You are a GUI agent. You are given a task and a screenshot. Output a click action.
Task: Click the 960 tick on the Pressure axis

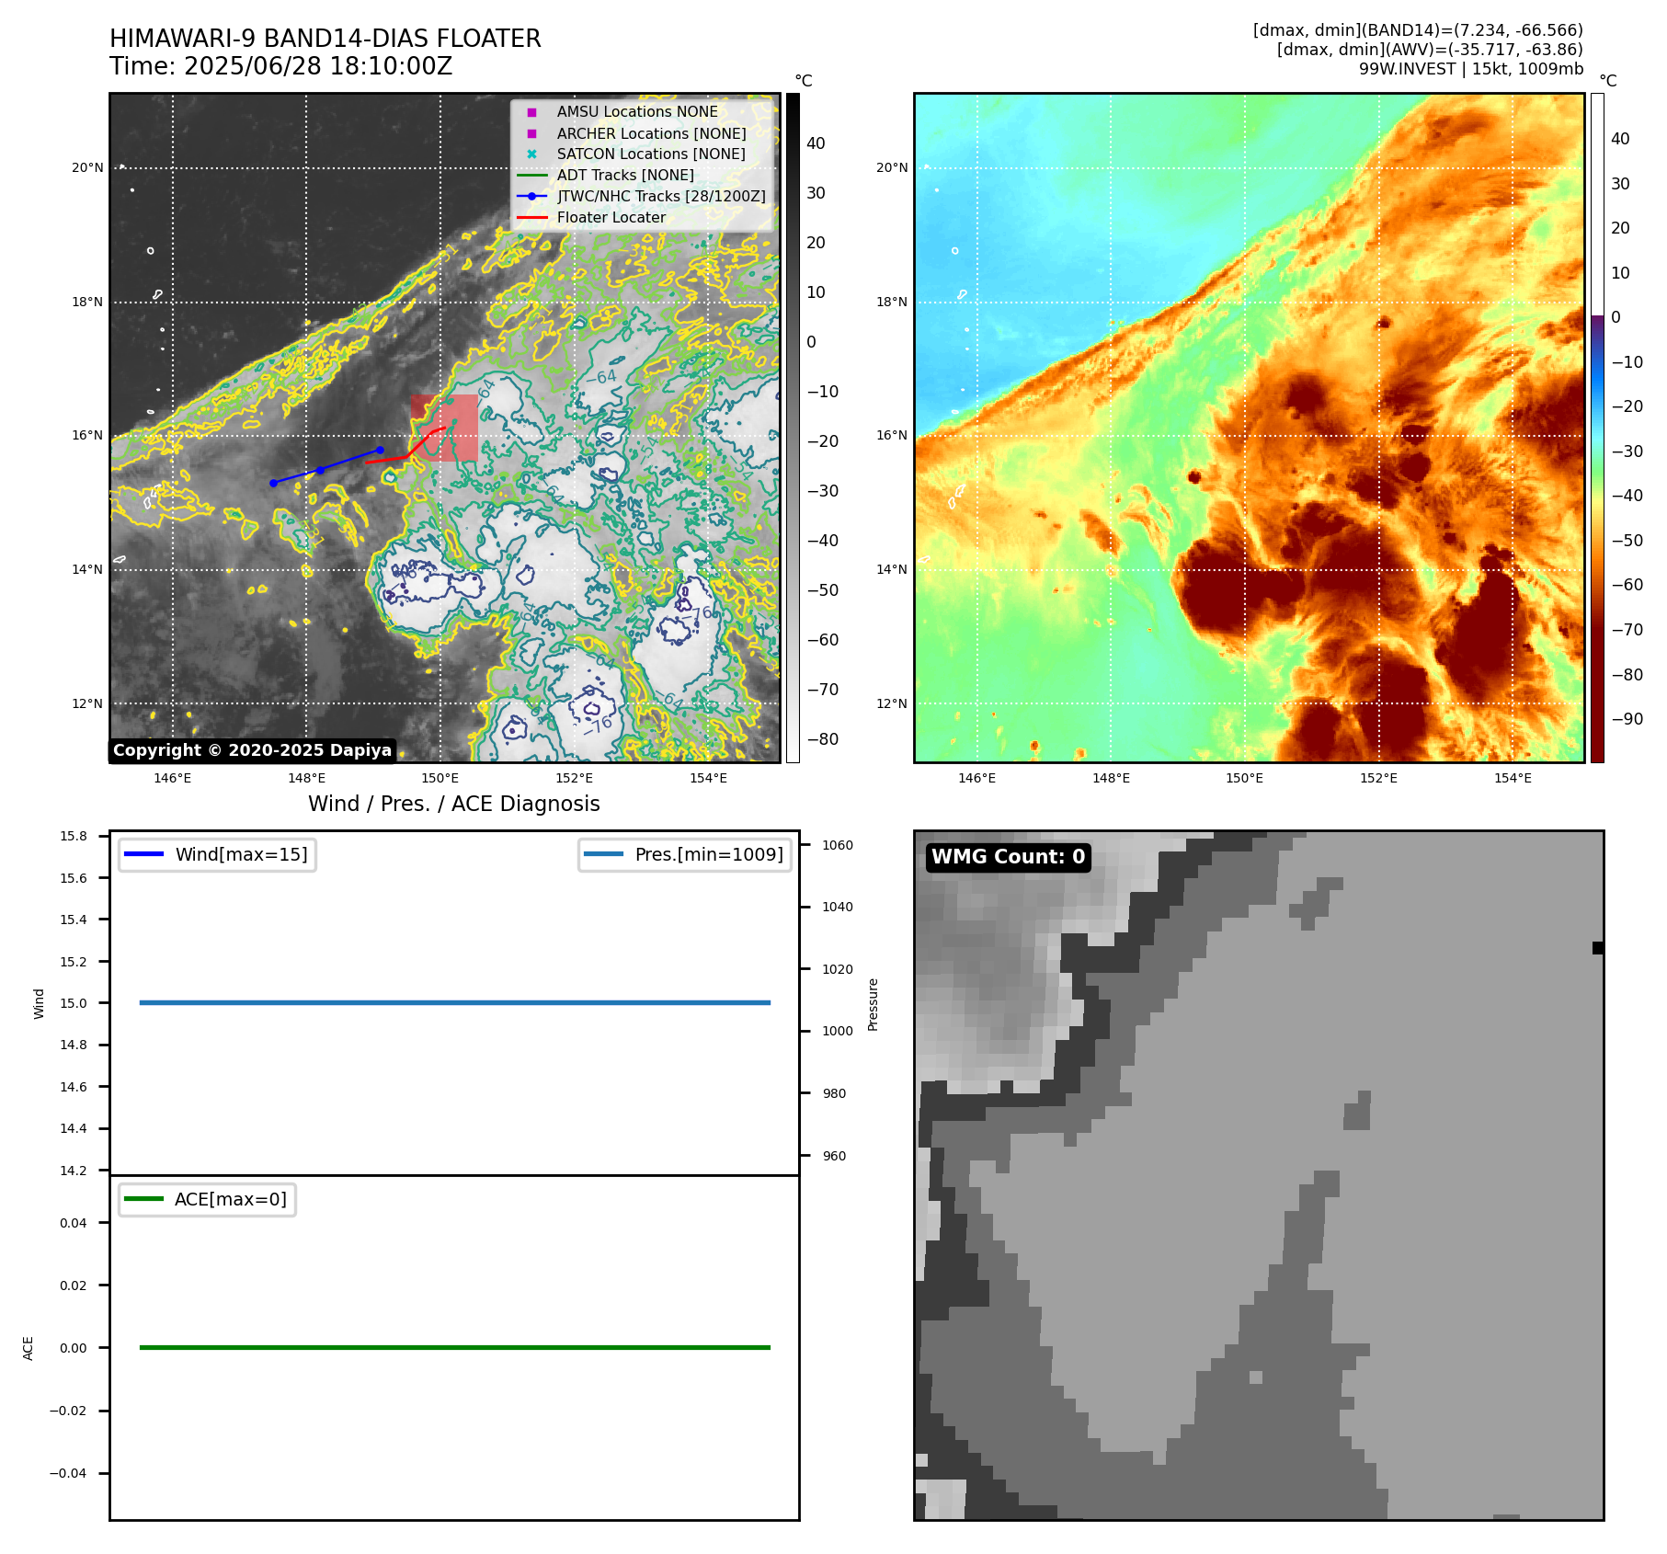835,1156
